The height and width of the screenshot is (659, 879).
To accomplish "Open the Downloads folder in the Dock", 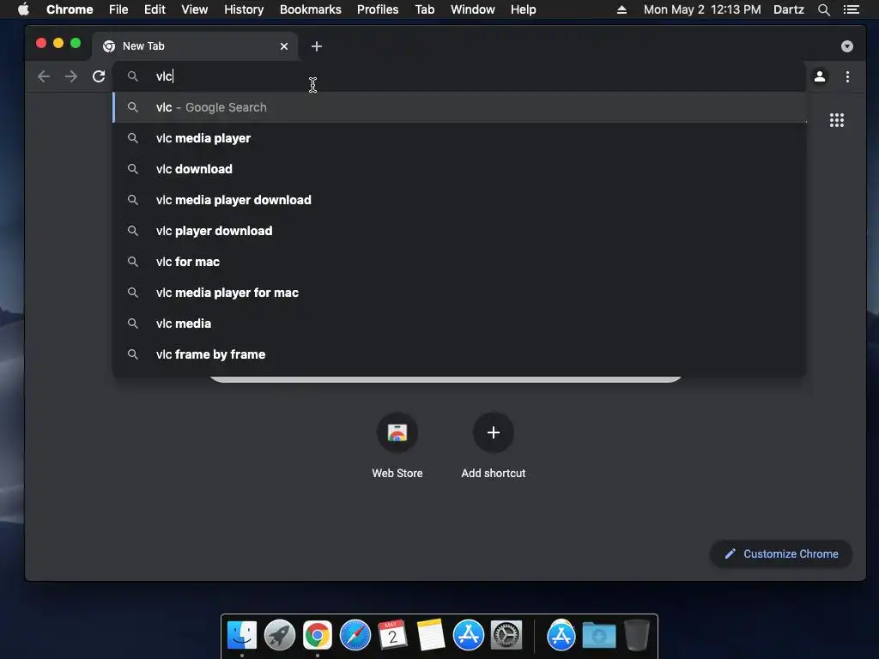I will 598,635.
